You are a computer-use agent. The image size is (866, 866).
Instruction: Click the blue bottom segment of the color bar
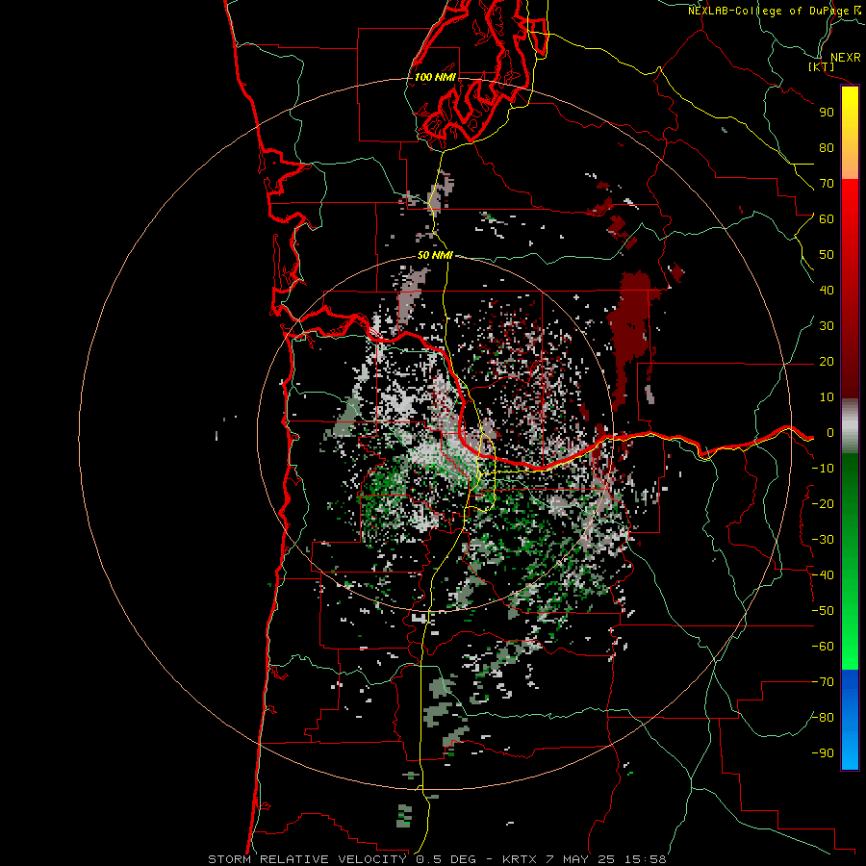coord(850,719)
